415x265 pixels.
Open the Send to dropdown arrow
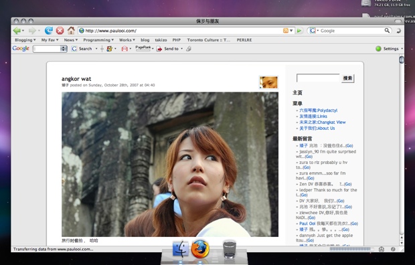tap(181, 49)
